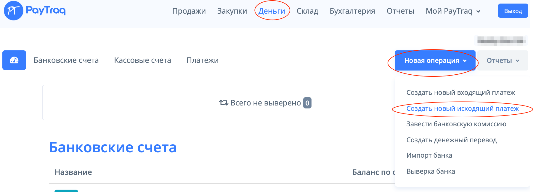Click the unreconciled arrows icon

224,103
